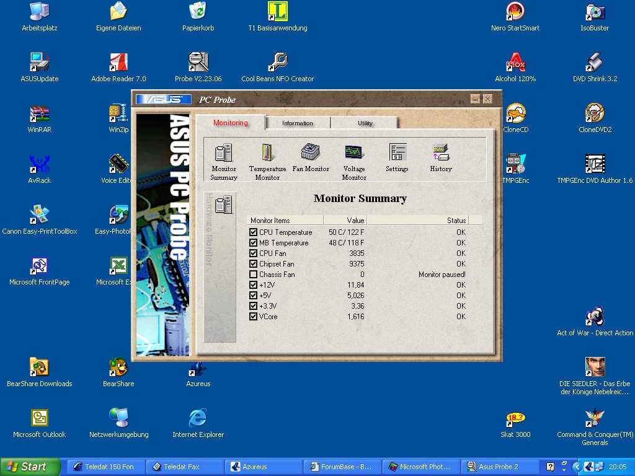Image resolution: width=635 pixels, height=476 pixels.
Task: Select Command & Conquer Generals icon
Action: pyautogui.click(x=595, y=427)
